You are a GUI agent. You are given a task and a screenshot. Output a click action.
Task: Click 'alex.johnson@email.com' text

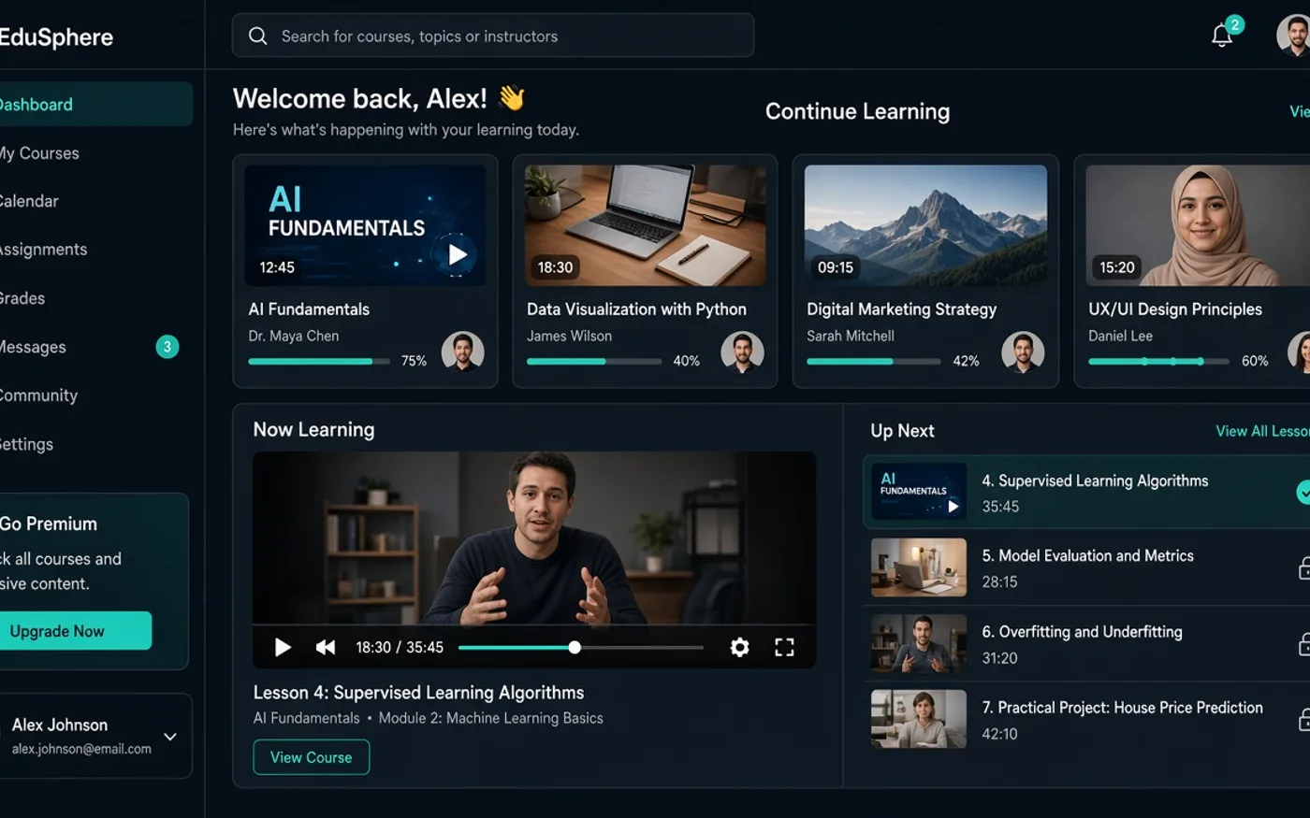[x=81, y=749]
